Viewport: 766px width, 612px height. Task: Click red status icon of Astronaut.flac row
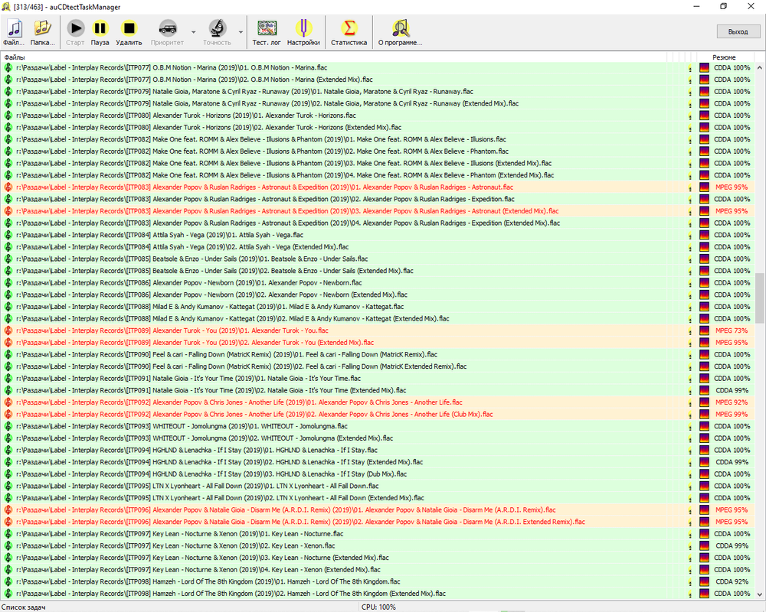coord(8,187)
